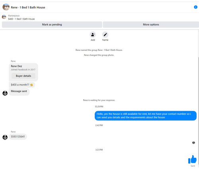Open Marketplace listing thumbnail
199x169 pixels.
tap(4, 17)
